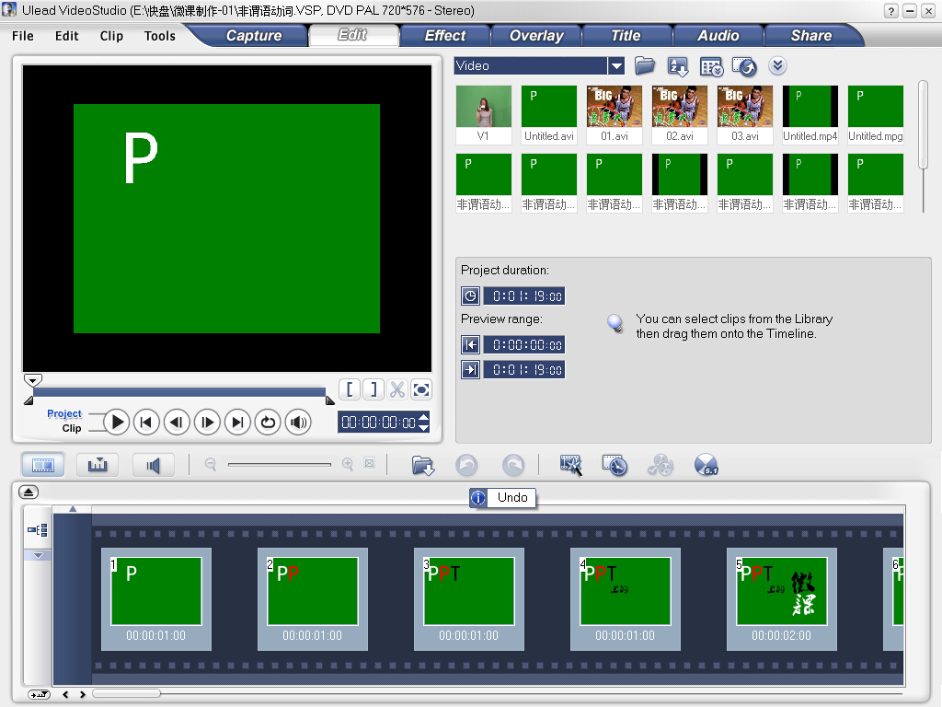Viewport: 942px width, 707px height.
Task: Open the system volume control
Action: [299, 422]
